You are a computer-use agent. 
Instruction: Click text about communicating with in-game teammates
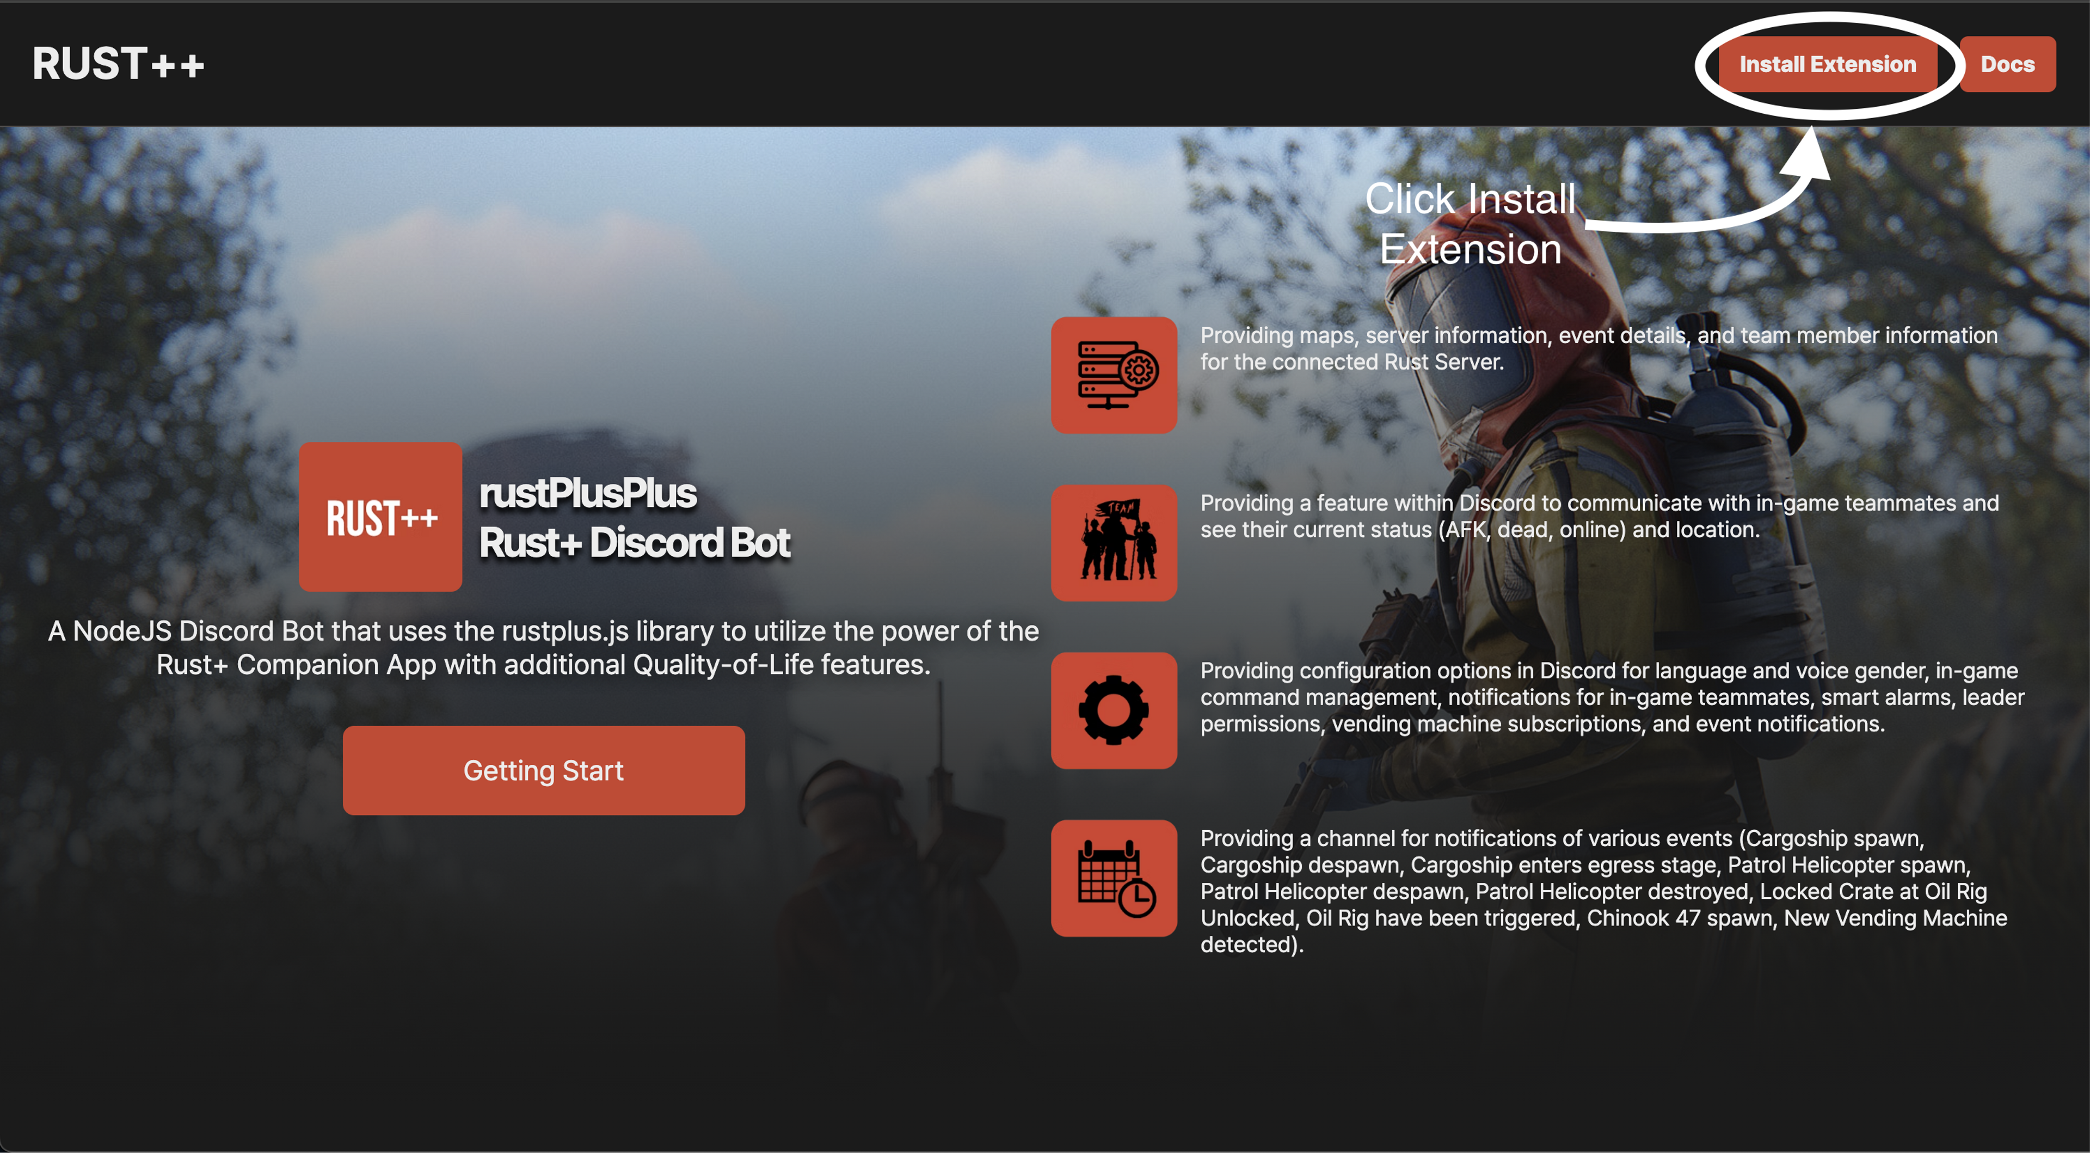click(1599, 516)
